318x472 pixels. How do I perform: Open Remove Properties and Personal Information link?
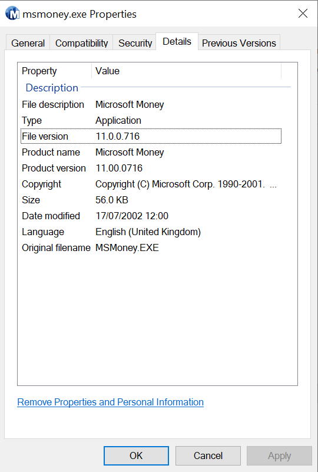pyautogui.click(x=110, y=402)
